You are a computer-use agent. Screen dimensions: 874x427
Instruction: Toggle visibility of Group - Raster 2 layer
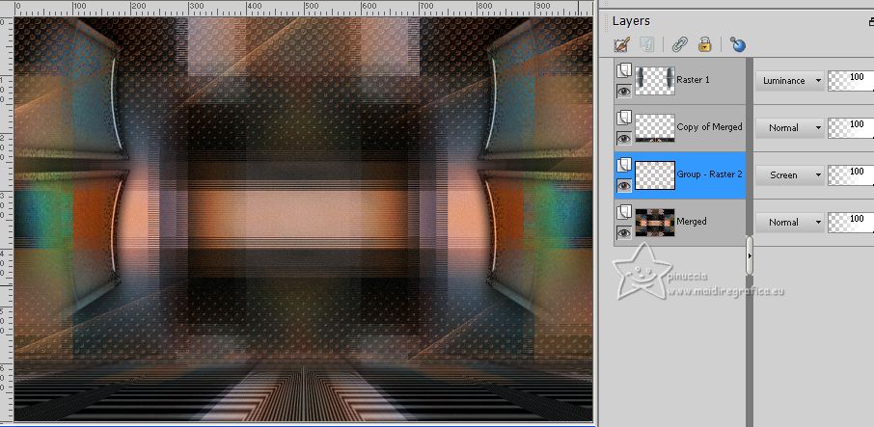tap(624, 185)
